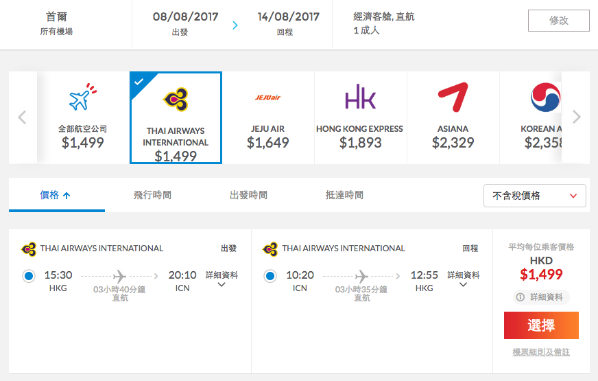Click the 03小時40分鐘 outbound duration
Image resolution: width=598 pixels, height=381 pixels.
[119, 290]
